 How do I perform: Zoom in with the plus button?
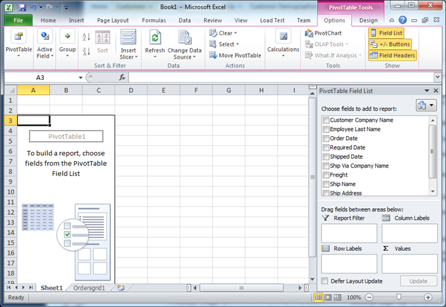[x=428, y=297]
